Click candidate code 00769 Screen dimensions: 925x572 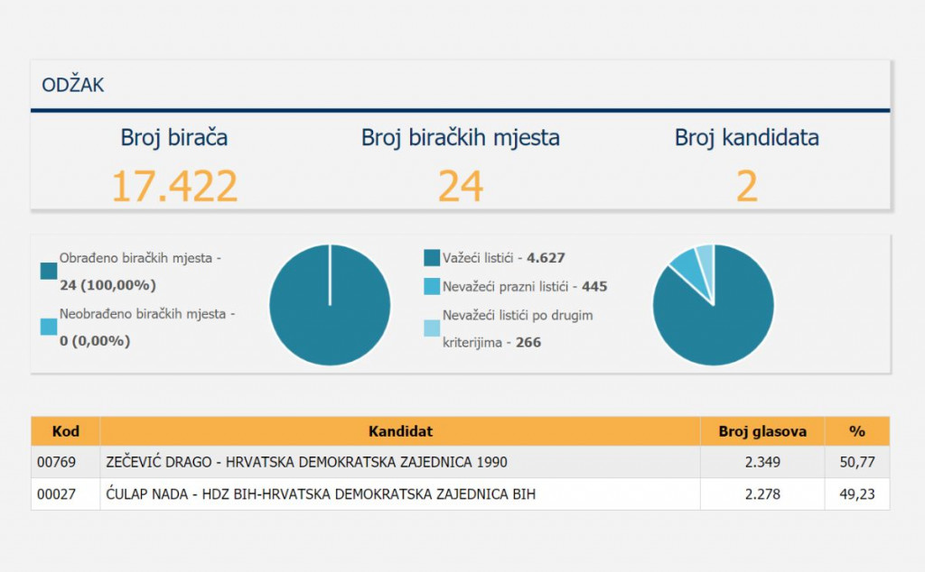tap(57, 462)
